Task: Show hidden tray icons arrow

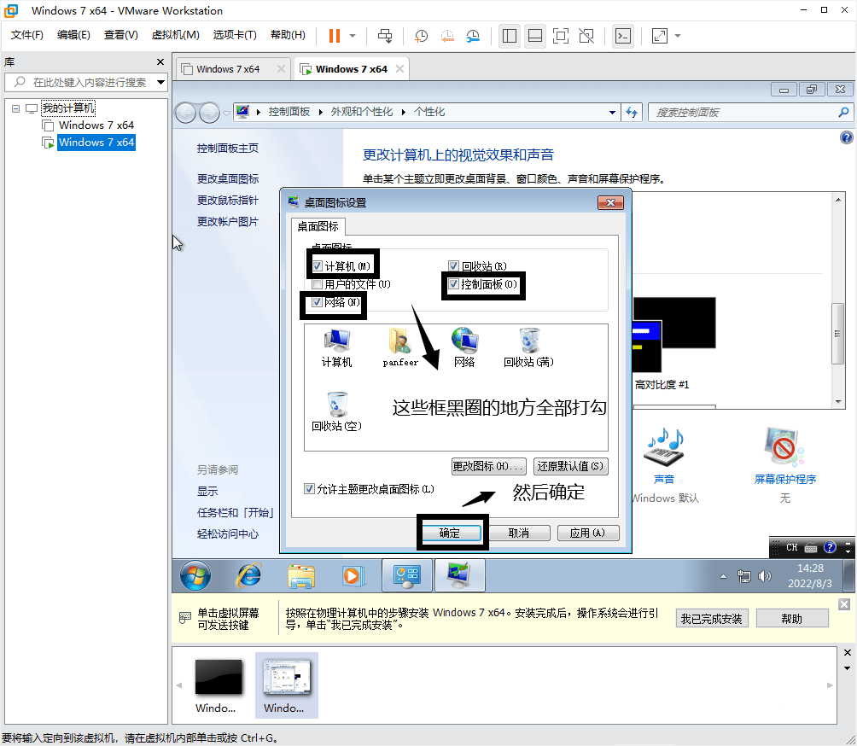Action: tap(723, 576)
